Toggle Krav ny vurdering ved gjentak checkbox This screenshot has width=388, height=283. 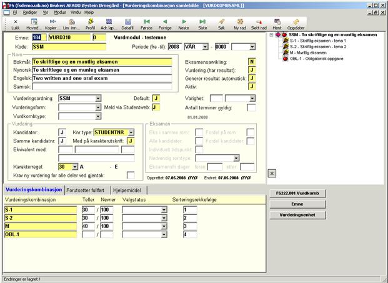pos(131,176)
